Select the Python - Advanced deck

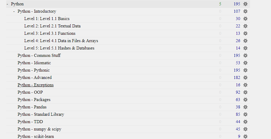click(x=35, y=77)
